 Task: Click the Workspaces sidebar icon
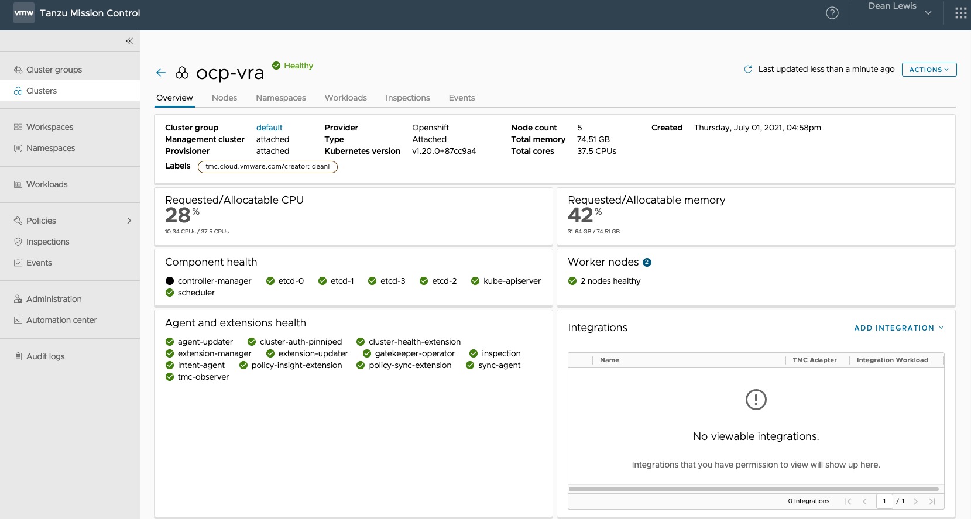(x=18, y=127)
